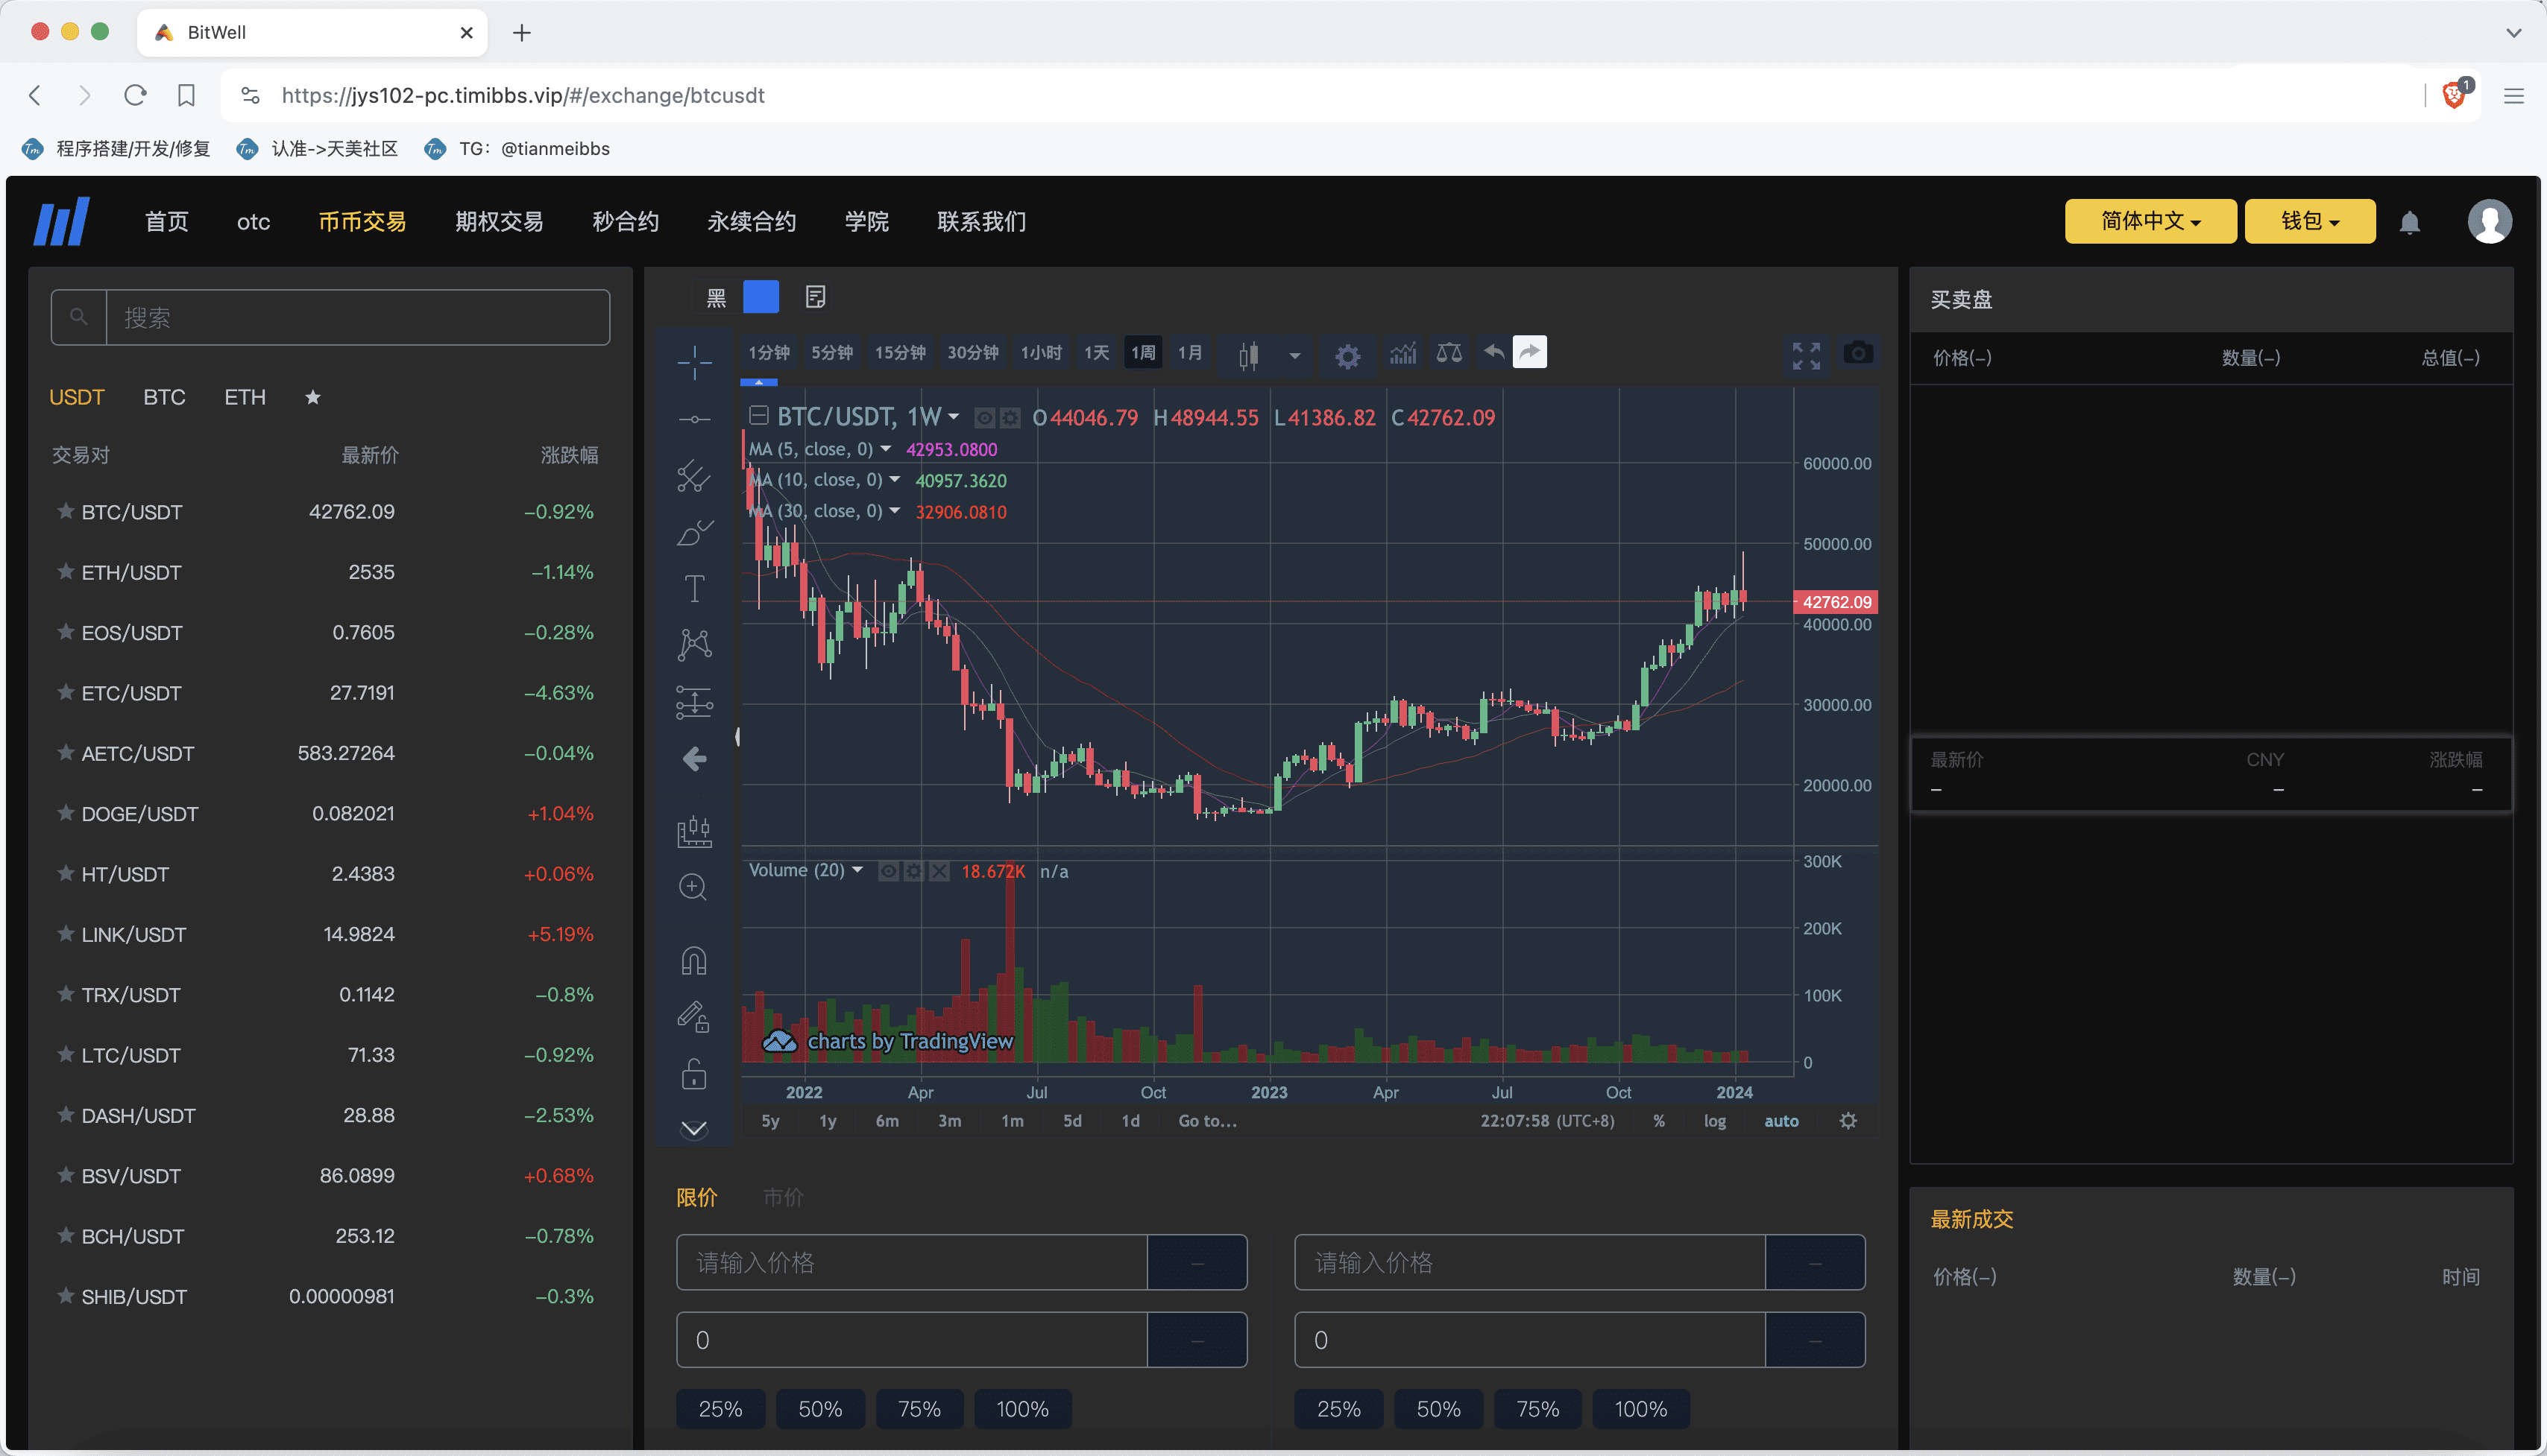Switch to the ETH market tab
Image resolution: width=2547 pixels, height=1456 pixels.
[x=244, y=397]
